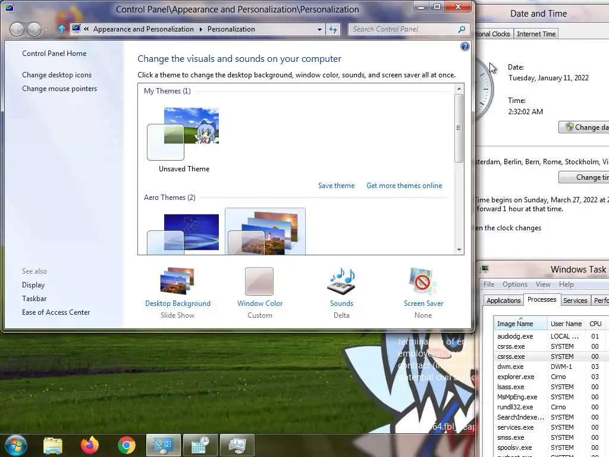Select the Unsaved Theme thumbnail
Viewport: 609px width, 457px height.
point(183,134)
